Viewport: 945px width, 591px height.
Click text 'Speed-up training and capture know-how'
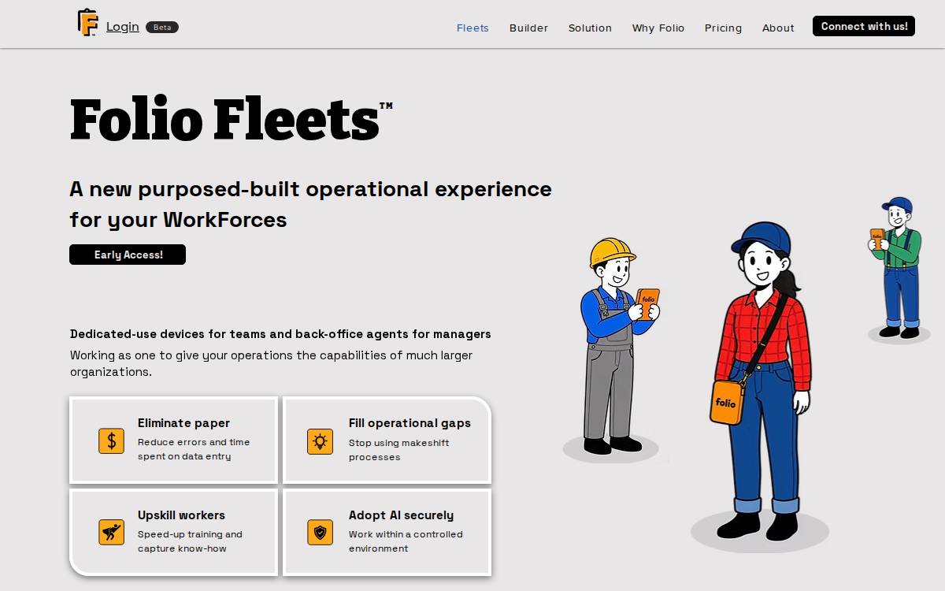(190, 541)
